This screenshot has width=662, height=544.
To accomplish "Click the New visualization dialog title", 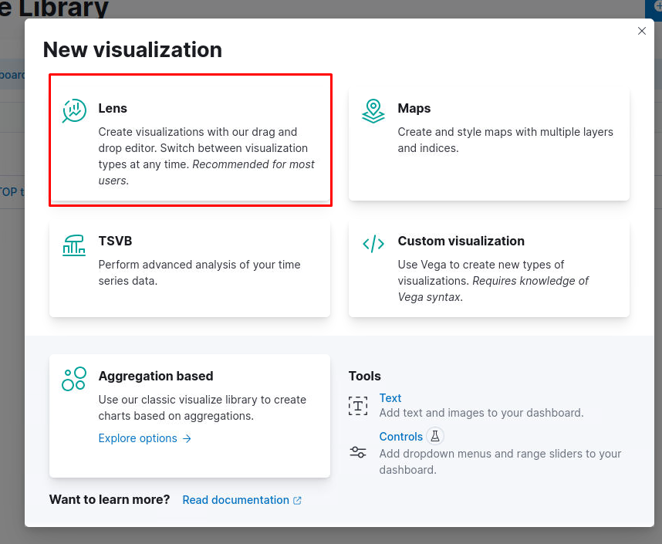I will click(133, 49).
